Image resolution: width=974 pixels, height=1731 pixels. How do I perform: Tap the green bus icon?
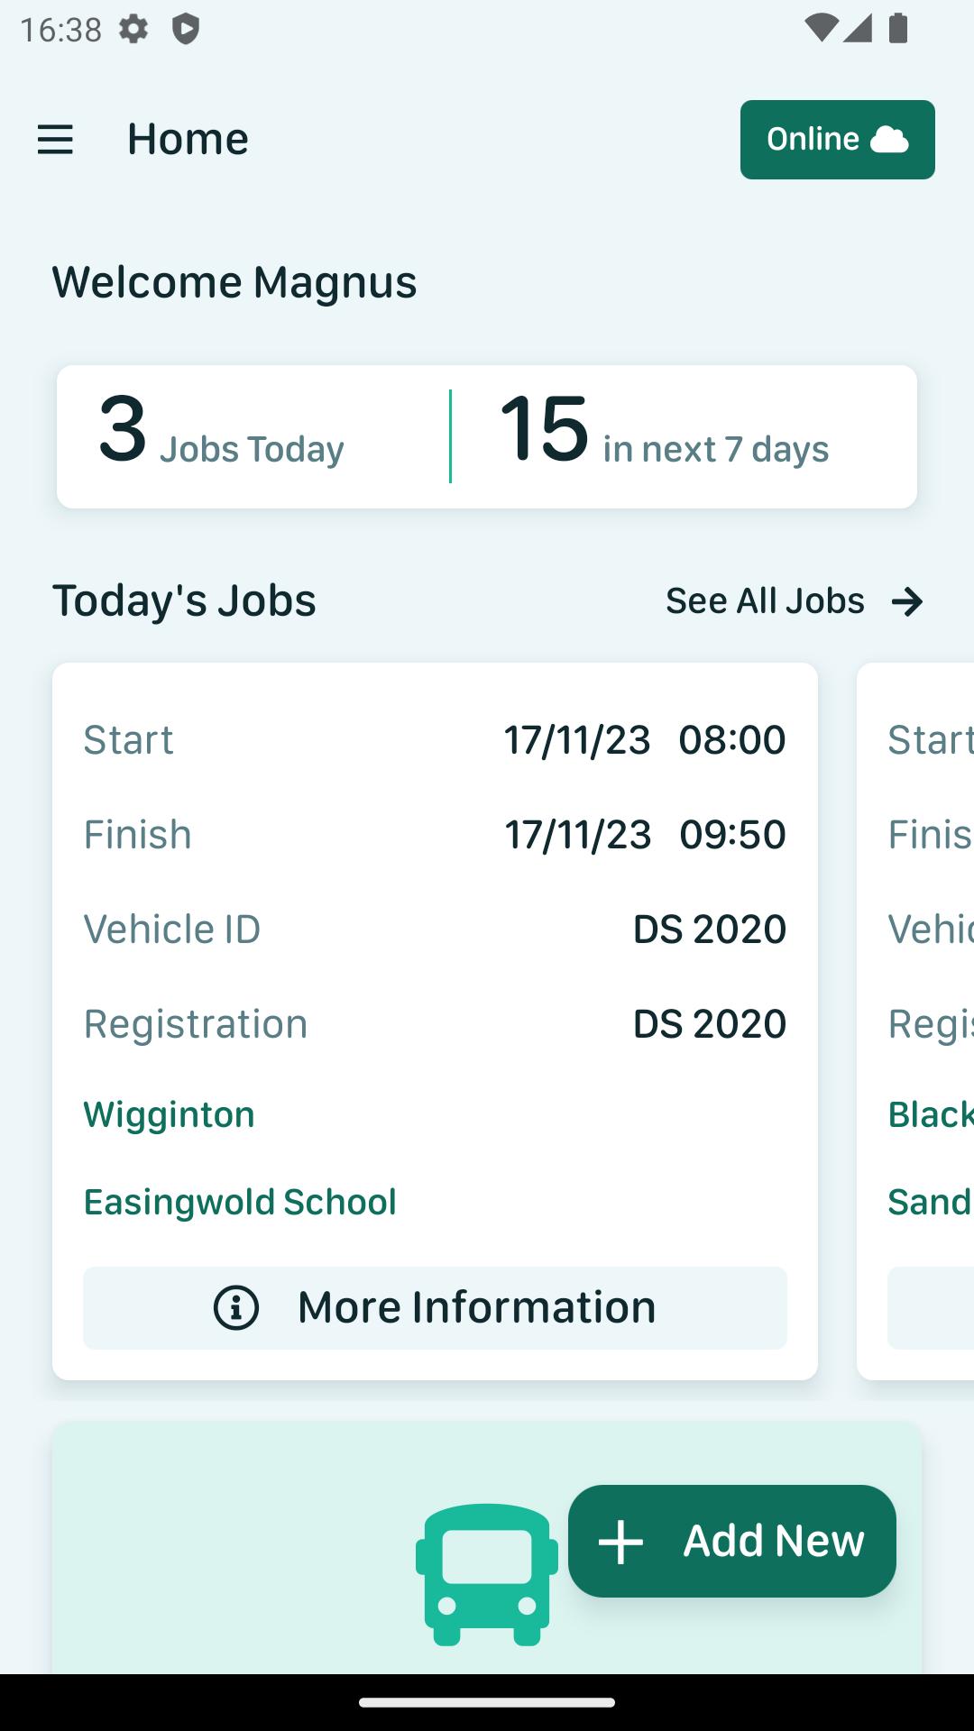tap(486, 1574)
